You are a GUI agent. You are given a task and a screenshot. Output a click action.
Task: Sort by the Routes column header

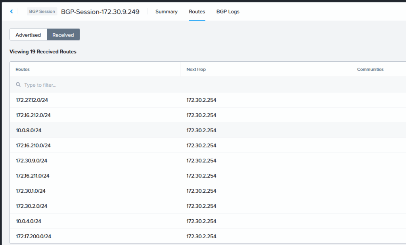coord(23,69)
